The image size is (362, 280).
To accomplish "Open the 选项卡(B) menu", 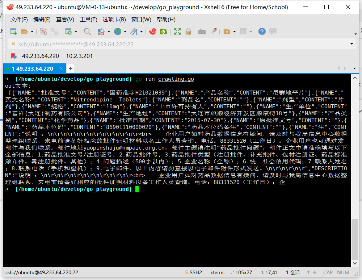I will 114,20.
